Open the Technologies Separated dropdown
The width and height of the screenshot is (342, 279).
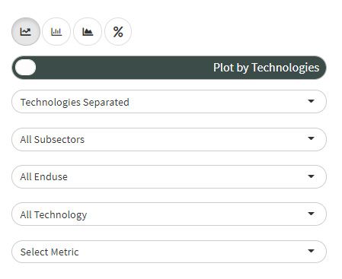(169, 102)
